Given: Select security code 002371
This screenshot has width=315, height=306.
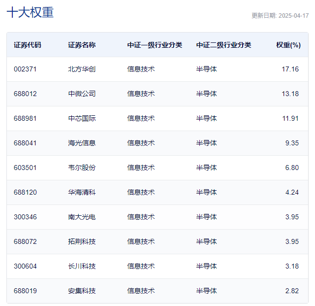Looking at the screenshot, I should coord(25,69).
